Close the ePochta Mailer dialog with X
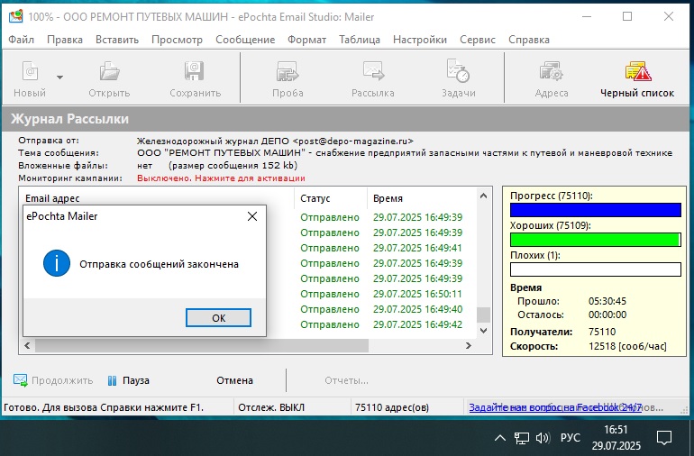Screen dimensions: 694x456 [252, 216]
